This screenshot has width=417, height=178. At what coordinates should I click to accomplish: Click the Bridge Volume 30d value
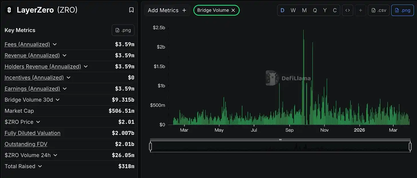(x=123, y=100)
